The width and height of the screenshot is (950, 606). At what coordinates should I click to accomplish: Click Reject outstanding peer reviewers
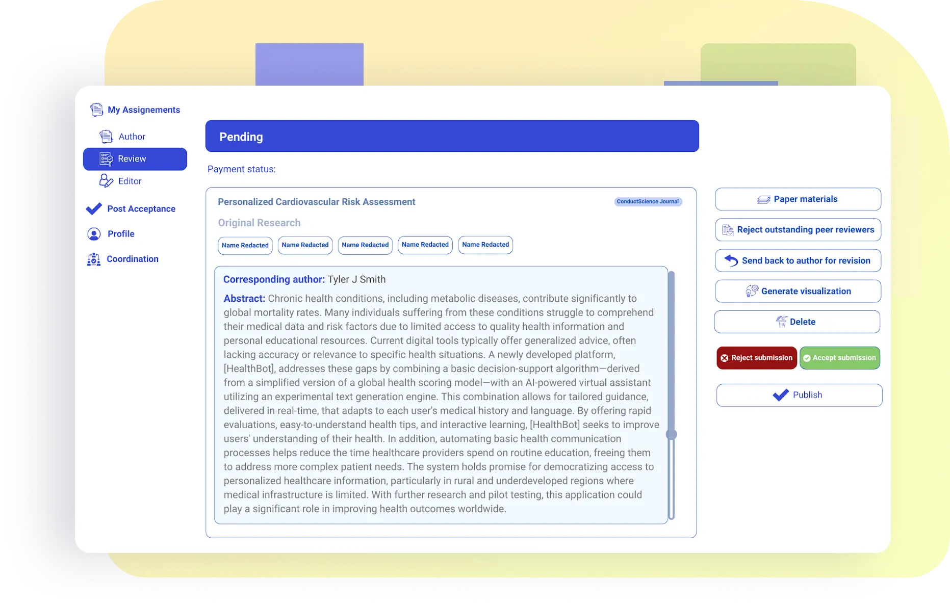(x=798, y=230)
